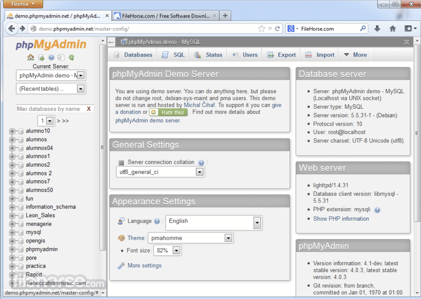Click help icon beside Server connection collation
This screenshot has width=421, height=299.
[201, 163]
